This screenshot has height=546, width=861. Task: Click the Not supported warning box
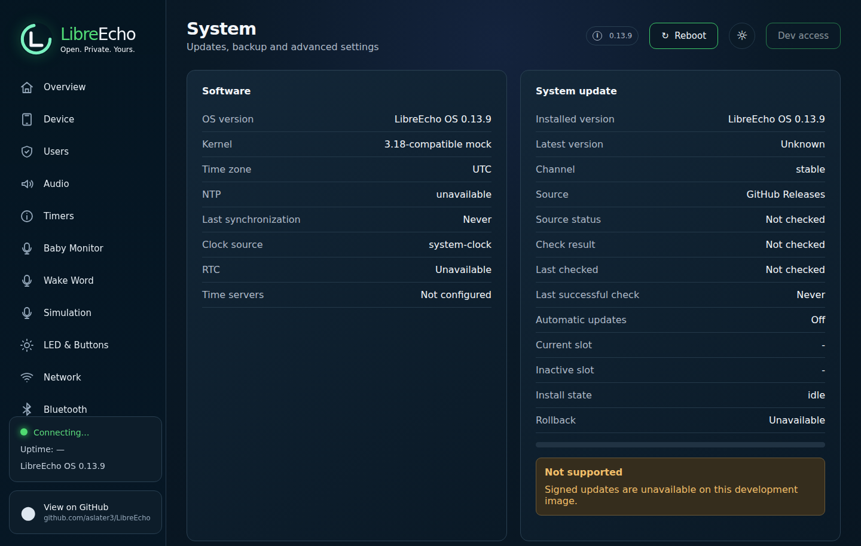click(680, 486)
